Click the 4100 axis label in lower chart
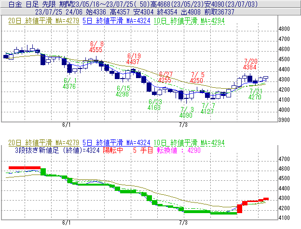Screen dimensions: 301x229 tap(284, 218)
